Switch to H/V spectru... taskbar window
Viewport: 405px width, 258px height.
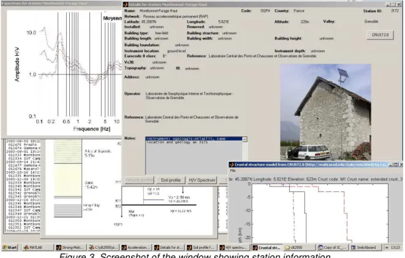point(234,248)
